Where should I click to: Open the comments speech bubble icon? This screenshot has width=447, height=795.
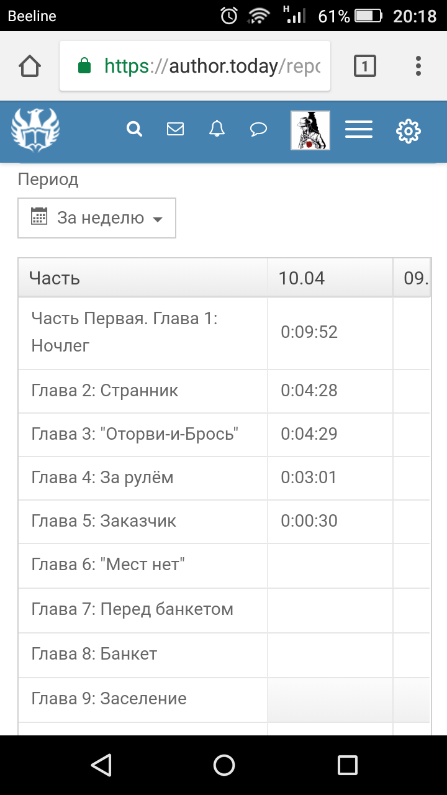(x=258, y=129)
